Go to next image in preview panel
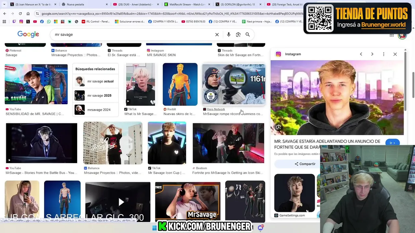Image resolution: width=415 pixels, height=233 pixels. (x=372, y=54)
